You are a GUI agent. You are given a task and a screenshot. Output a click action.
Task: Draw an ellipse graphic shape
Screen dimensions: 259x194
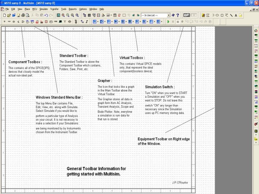(x=217, y=15)
